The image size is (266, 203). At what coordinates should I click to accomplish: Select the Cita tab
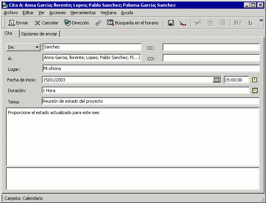point(10,33)
